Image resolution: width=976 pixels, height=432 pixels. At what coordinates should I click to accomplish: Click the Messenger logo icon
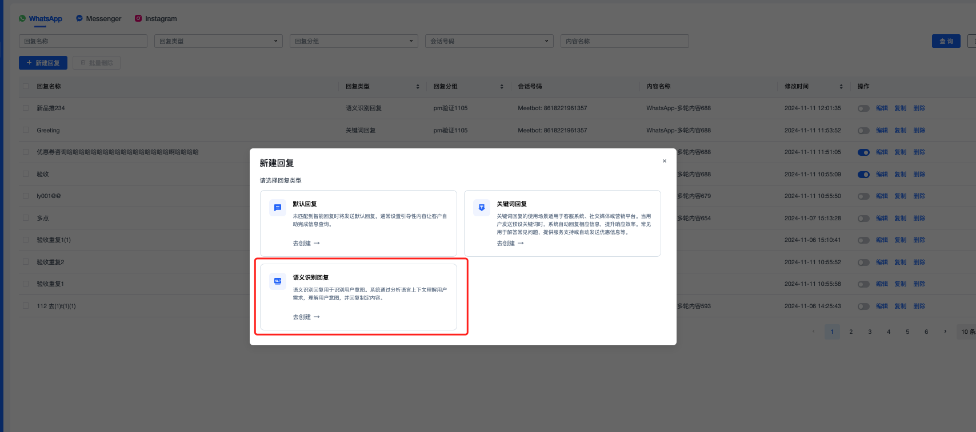click(x=79, y=18)
